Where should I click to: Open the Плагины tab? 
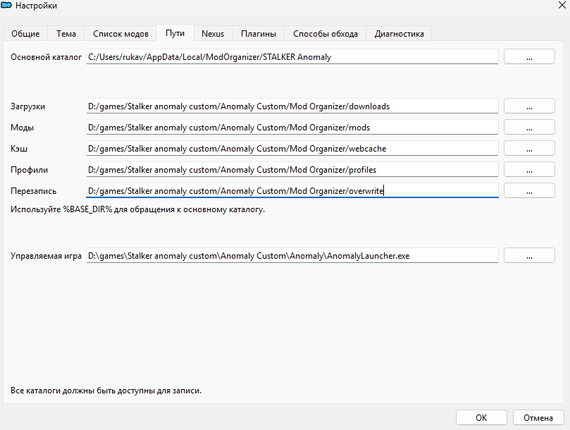[x=259, y=33]
